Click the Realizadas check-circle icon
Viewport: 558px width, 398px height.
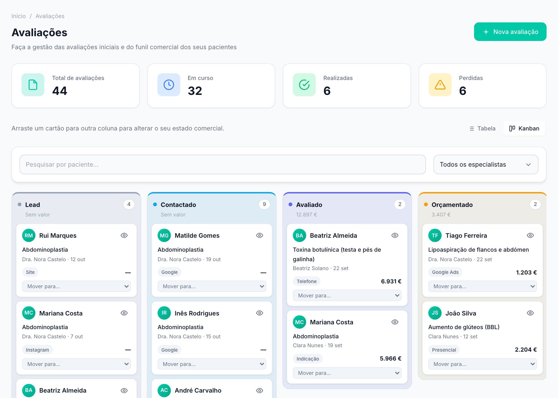pyautogui.click(x=304, y=85)
